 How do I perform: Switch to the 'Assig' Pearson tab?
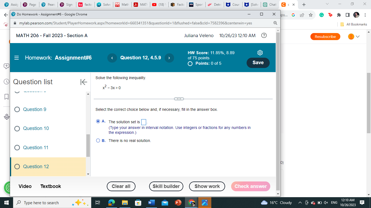pos(11,5)
